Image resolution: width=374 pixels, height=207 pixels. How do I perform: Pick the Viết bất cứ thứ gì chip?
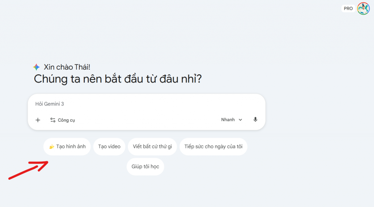point(152,147)
